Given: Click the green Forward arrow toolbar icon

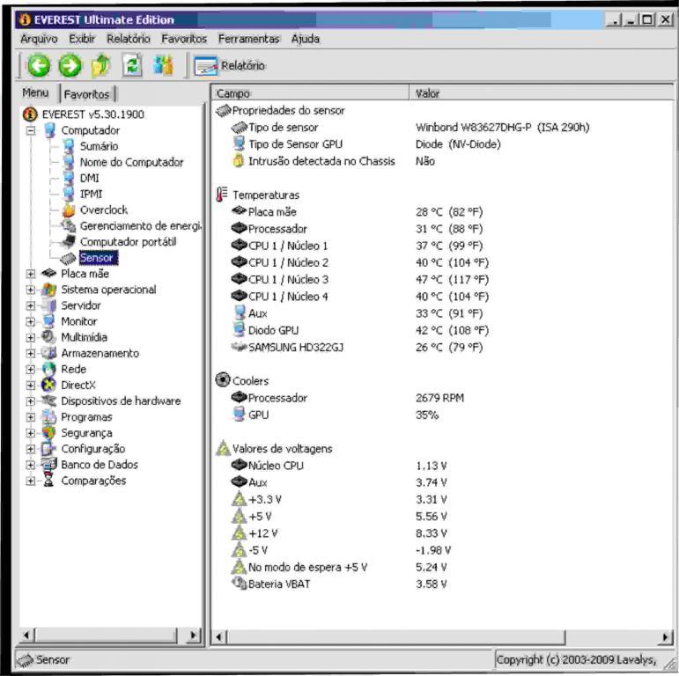Looking at the screenshot, I should [70, 66].
